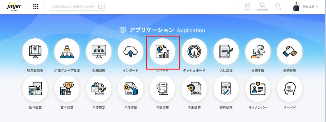Open the ダッシュボード gauge icon
The width and height of the screenshot is (326, 122).
(x=194, y=51)
